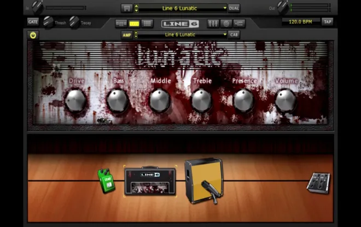The image size is (361, 227).
Task: Click the Volume knob on the amp
Action: click(286, 101)
